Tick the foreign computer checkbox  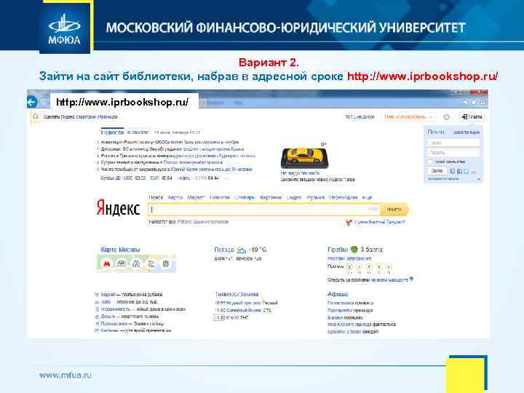pyautogui.click(x=430, y=162)
